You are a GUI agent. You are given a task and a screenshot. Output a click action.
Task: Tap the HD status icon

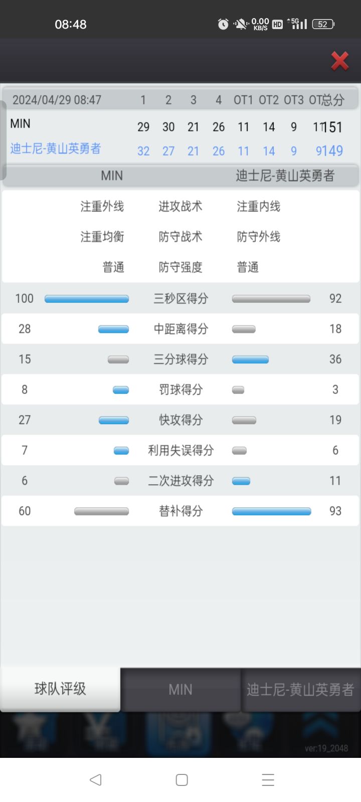[x=277, y=24]
